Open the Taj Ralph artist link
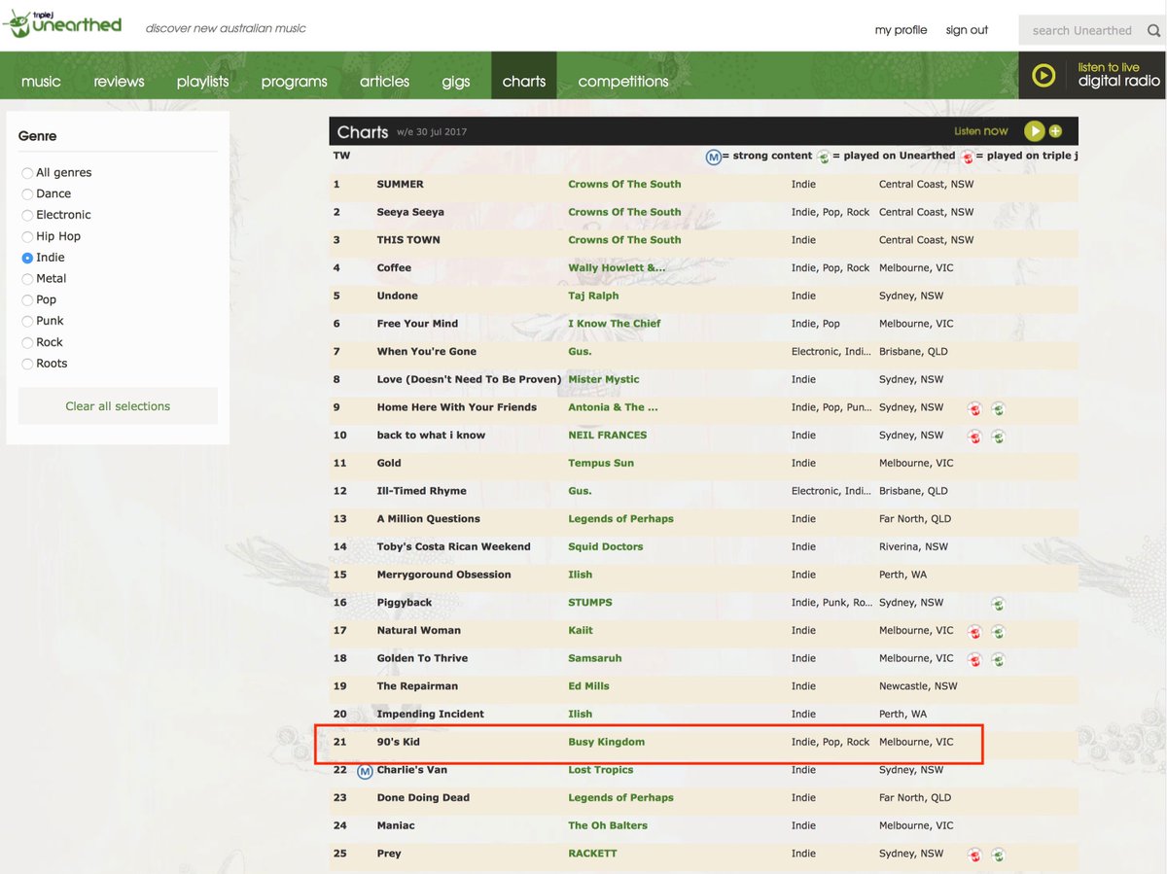 click(593, 296)
